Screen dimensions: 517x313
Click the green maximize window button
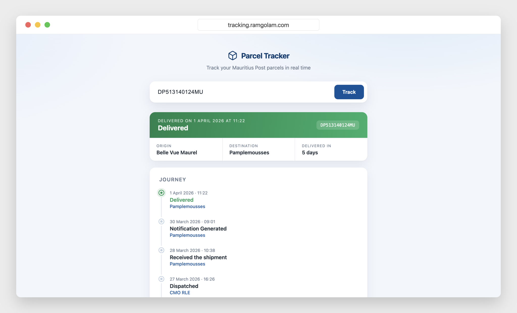tap(47, 25)
